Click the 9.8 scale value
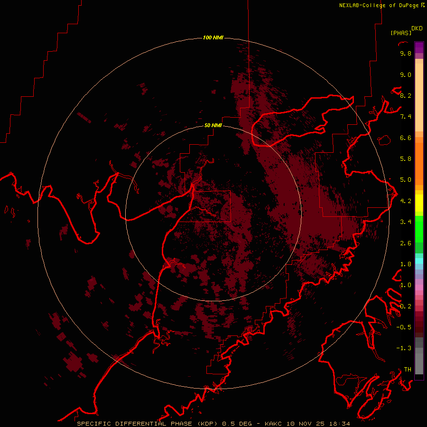The image size is (427, 427). [x=406, y=53]
